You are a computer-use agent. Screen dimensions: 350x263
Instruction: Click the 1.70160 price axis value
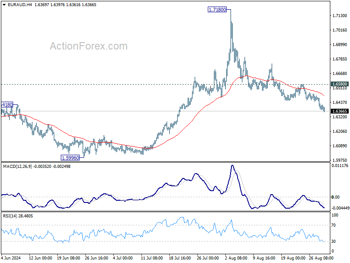340,30
